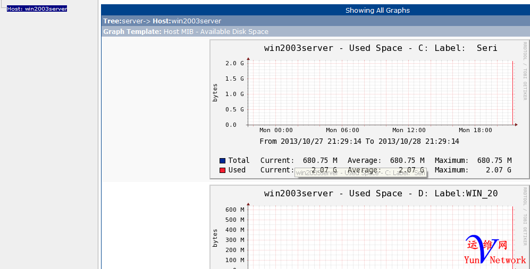Click the date range 'From 2013/10/27 21:29:14 To 2013/10/28 21:29:14'

(359, 141)
